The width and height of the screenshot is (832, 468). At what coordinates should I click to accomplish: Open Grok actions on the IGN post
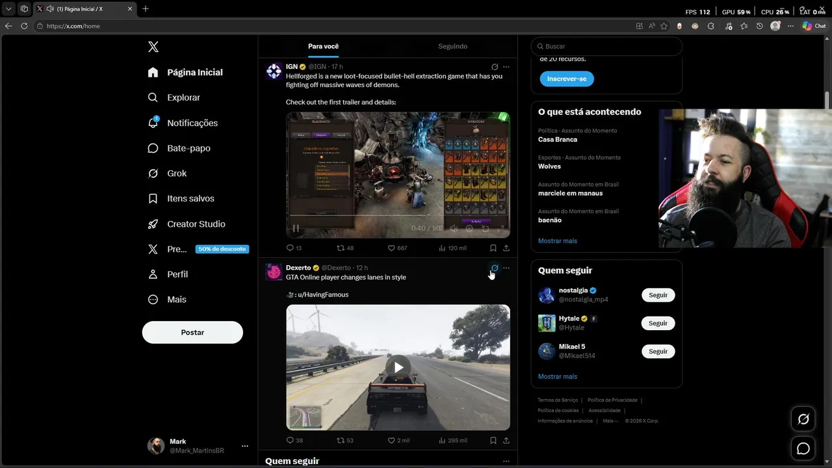tap(495, 67)
